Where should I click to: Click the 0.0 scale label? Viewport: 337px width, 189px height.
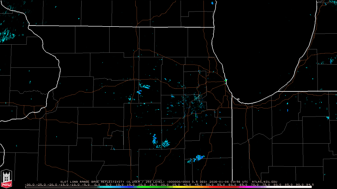tap(97, 185)
